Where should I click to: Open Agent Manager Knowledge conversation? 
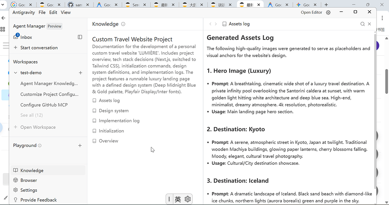pyautogui.click(x=49, y=84)
